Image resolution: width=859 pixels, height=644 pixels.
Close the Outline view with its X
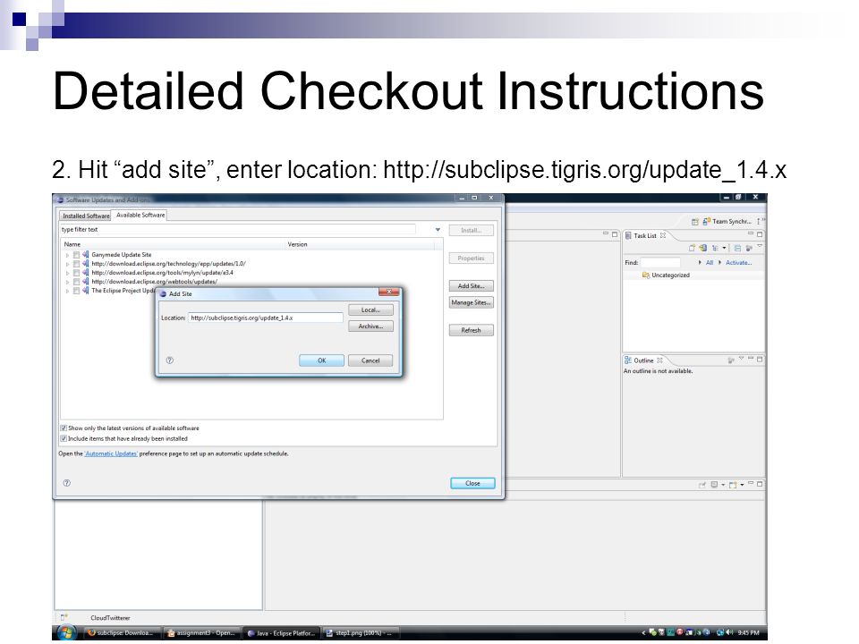[659, 360]
